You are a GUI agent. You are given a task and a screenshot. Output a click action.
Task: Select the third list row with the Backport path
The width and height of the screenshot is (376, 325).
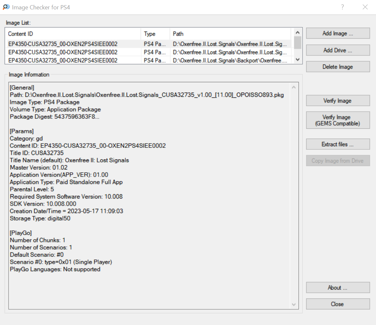[148, 60]
